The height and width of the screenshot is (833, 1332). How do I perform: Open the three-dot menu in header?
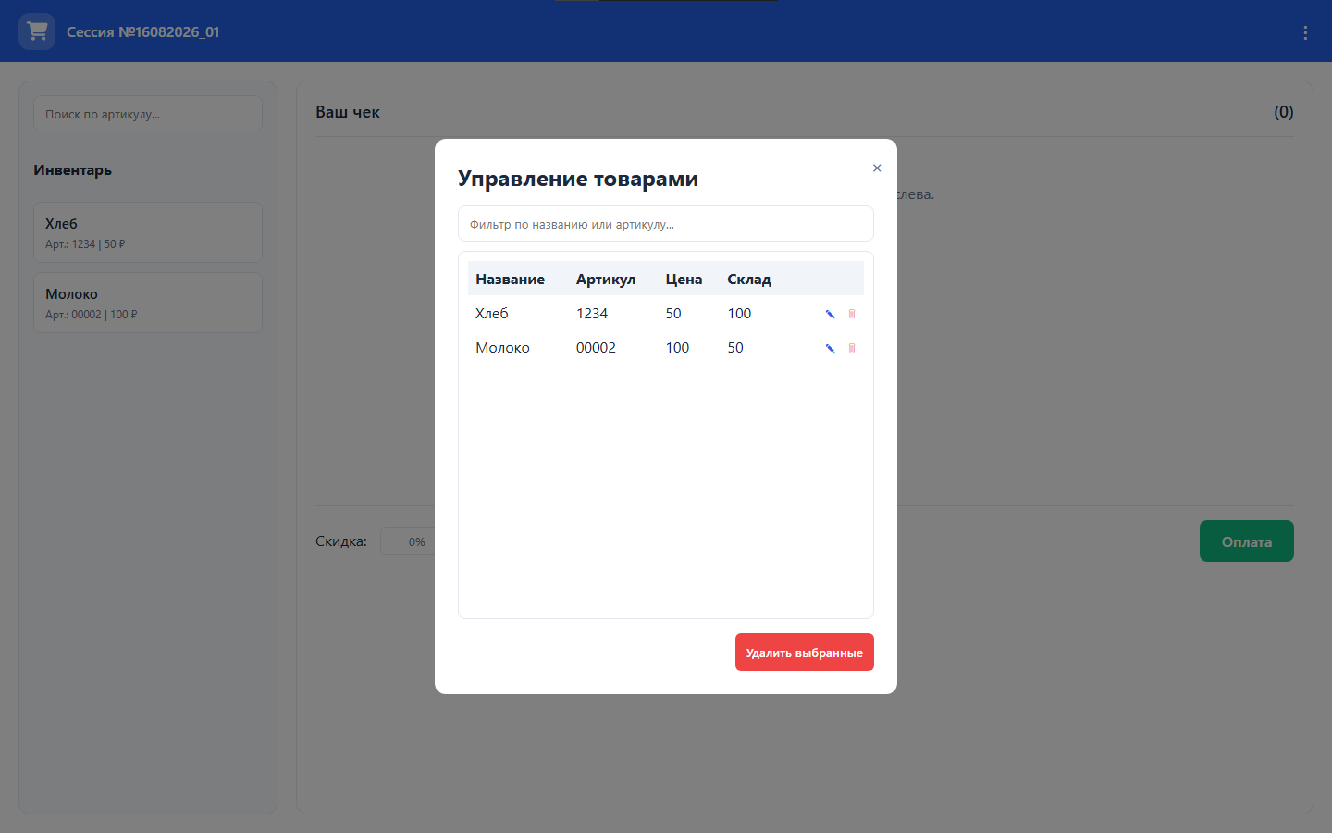click(x=1305, y=32)
